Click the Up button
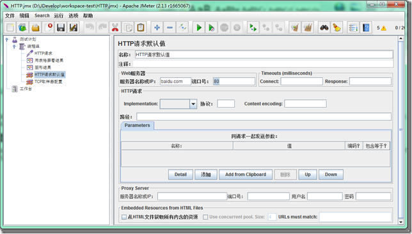This screenshot has width=412, height=234. coord(308,175)
